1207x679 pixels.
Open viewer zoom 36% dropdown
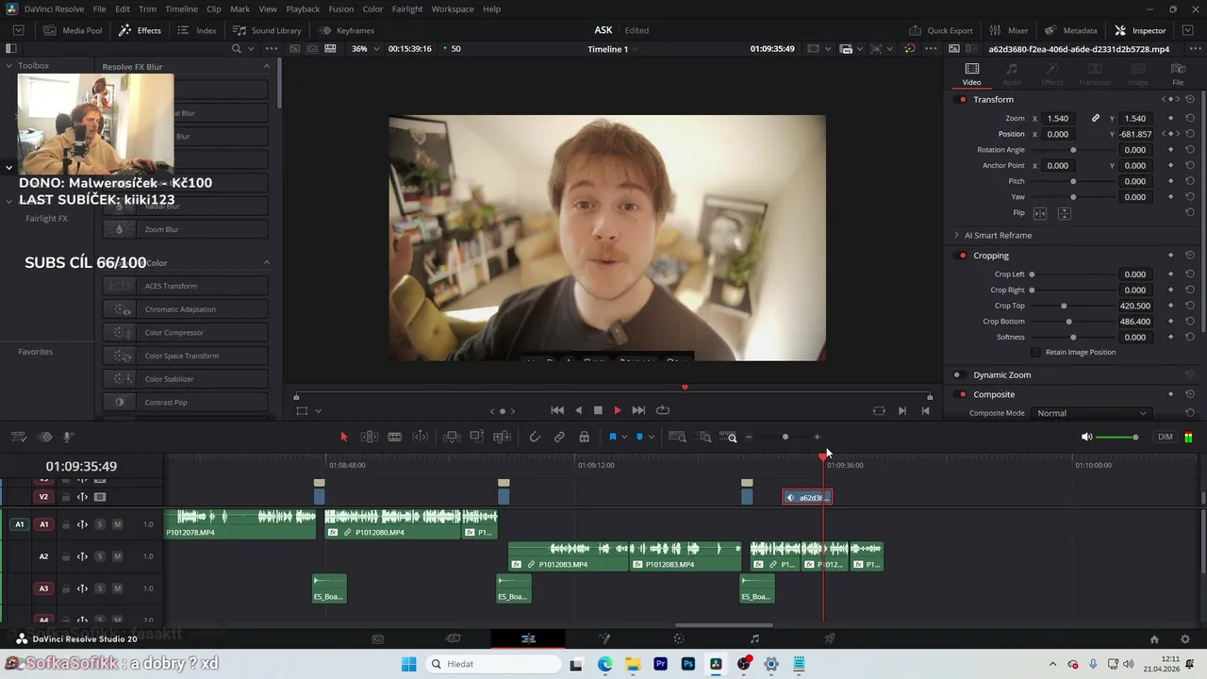pos(366,48)
